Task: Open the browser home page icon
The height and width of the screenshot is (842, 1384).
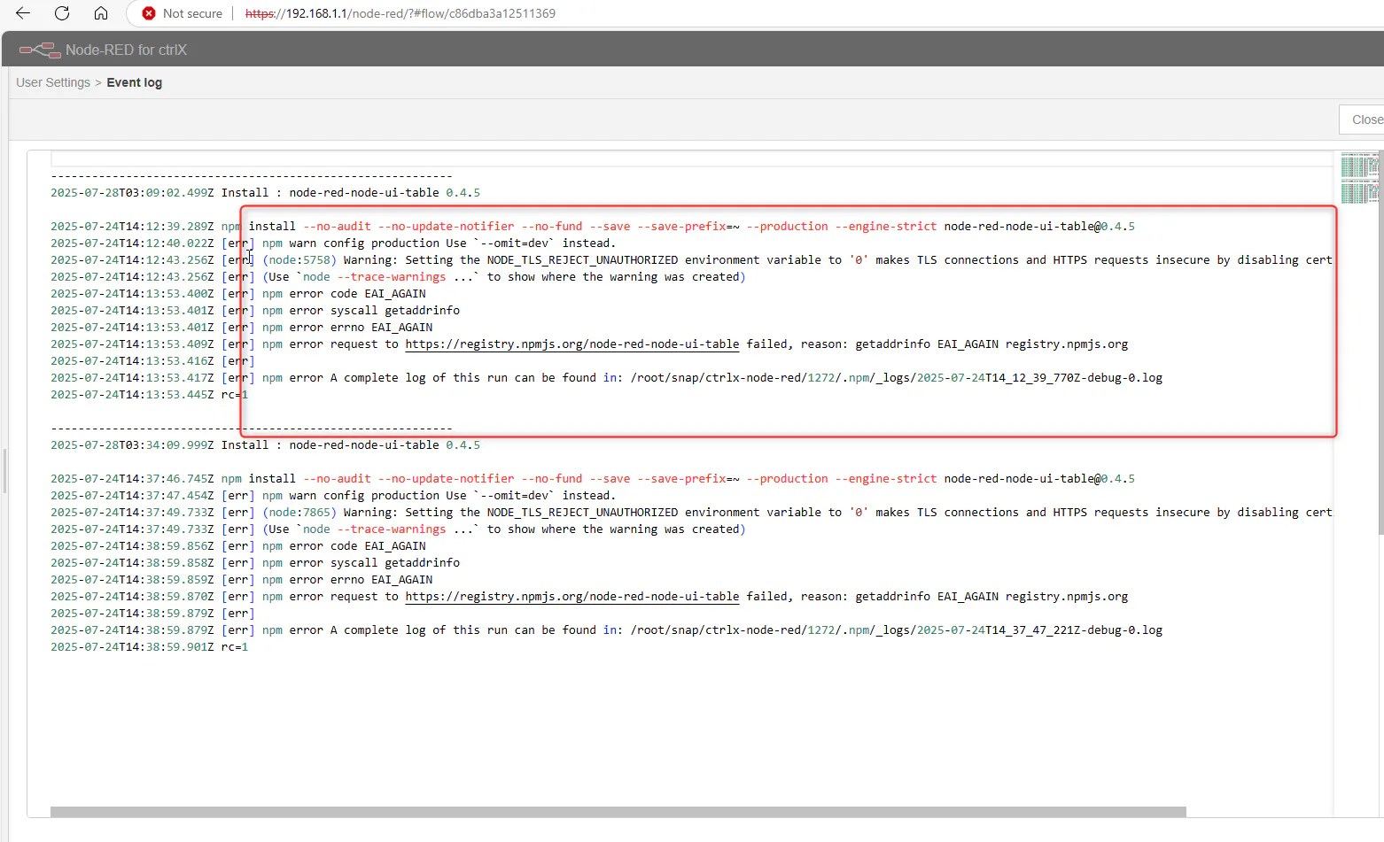Action: 101,13
